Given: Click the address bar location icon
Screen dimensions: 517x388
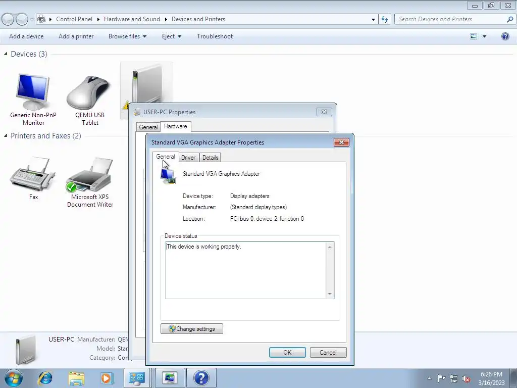Looking at the screenshot, I should point(41,19).
